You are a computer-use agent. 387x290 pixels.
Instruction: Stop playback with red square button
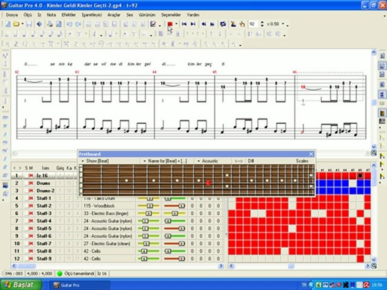170,24
